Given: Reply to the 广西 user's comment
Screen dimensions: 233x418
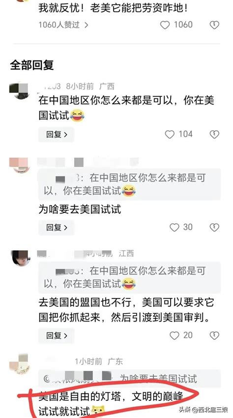Looking at the screenshot, I should click(56, 135).
